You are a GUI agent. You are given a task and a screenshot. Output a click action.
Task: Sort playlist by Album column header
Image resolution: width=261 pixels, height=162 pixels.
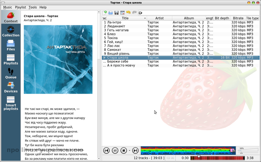click(x=189, y=18)
